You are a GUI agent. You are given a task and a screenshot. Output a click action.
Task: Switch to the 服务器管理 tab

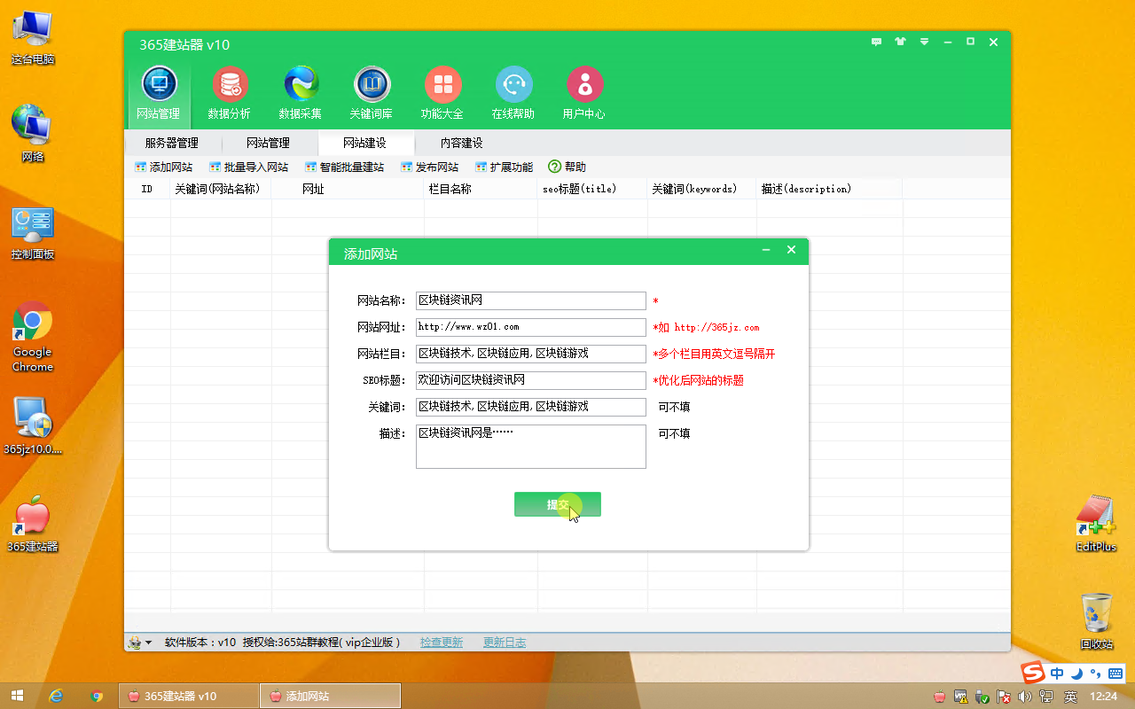tap(172, 143)
